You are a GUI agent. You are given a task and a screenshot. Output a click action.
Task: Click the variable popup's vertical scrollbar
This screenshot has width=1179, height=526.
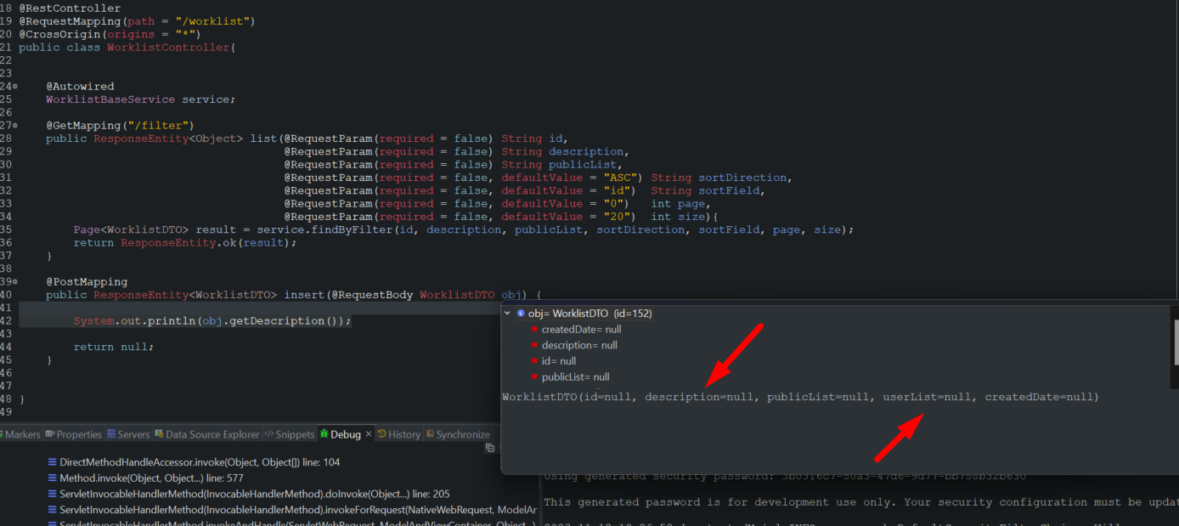point(1176,342)
